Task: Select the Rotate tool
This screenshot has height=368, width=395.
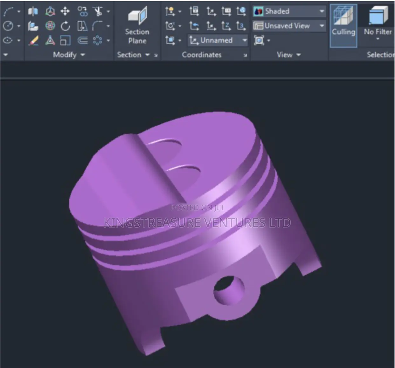Action: click(65, 26)
